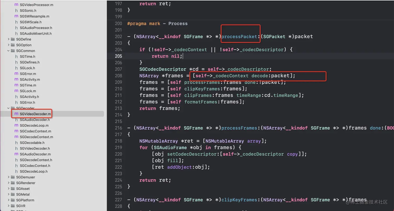The width and height of the screenshot is (394, 211).
Task: Expand the SGDemuxer folder chevron
Action: pos(9,177)
